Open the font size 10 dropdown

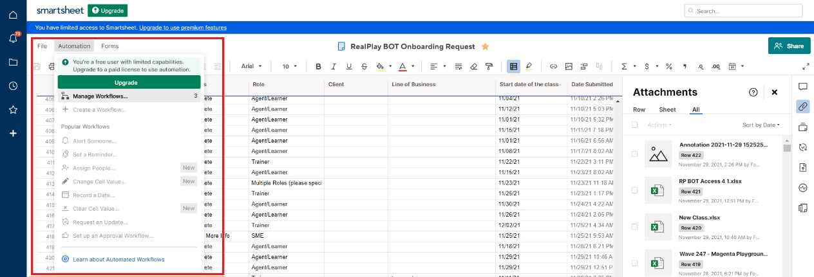(289, 66)
